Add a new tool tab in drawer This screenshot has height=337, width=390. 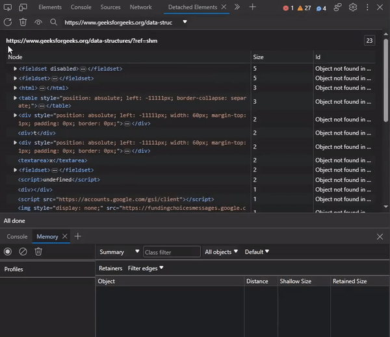[x=77, y=236]
